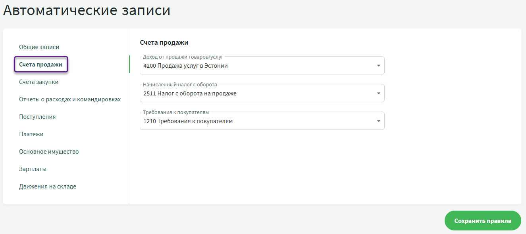Image resolution: width=526 pixels, height=234 pixels.
Task: Select the Счета продажи sidebar item
Action: coord(40,65)
